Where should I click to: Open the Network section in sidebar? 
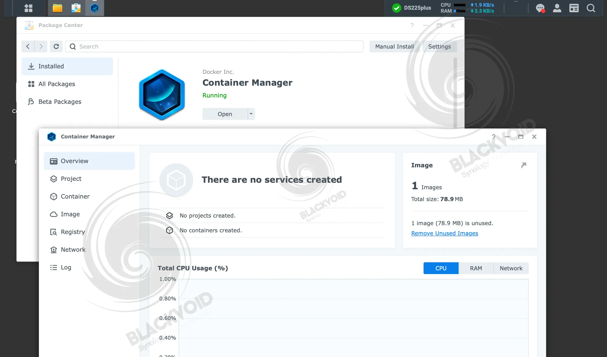pyautogui.click(x=89, y=250)
